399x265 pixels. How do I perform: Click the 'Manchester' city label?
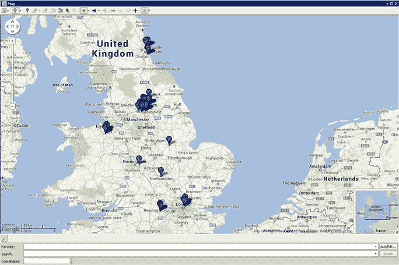[138, 119]
